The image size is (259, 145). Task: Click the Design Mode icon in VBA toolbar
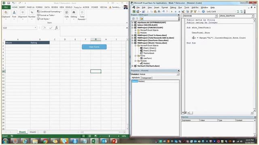pos(183,12)
